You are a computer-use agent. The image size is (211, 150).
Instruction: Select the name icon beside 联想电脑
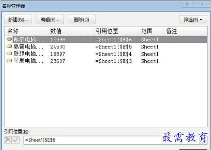tap(9, 53)
